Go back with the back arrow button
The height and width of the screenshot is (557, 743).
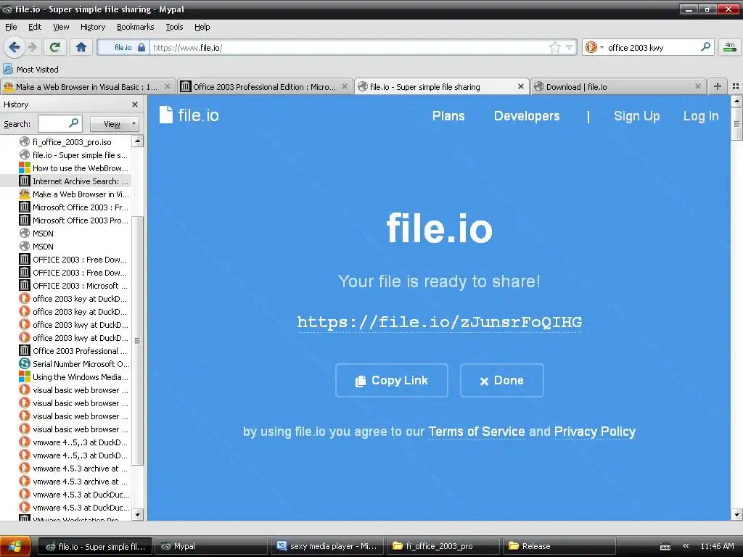[15, 47]
